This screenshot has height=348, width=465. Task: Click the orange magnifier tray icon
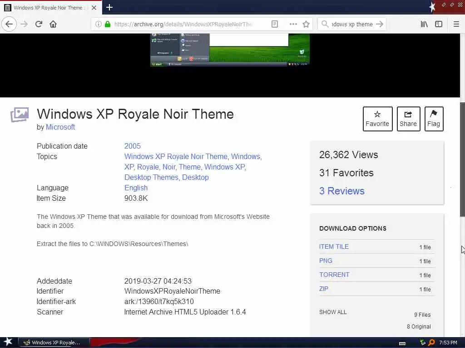pyautogui.click(x=431, y=343)
